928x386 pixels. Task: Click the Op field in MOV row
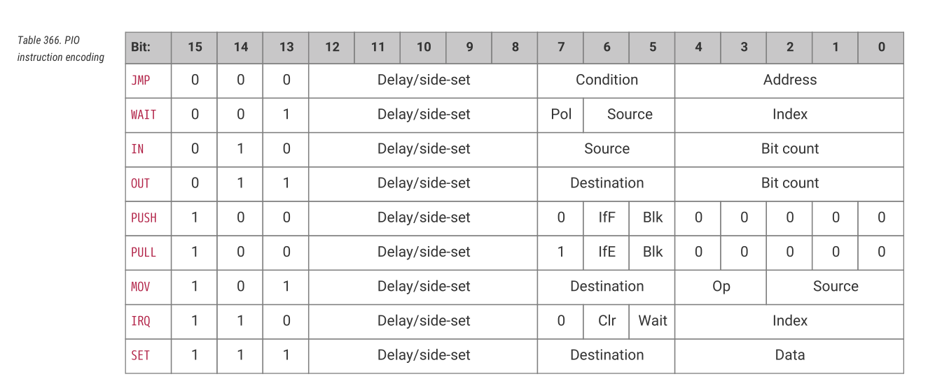coord(721,286)
